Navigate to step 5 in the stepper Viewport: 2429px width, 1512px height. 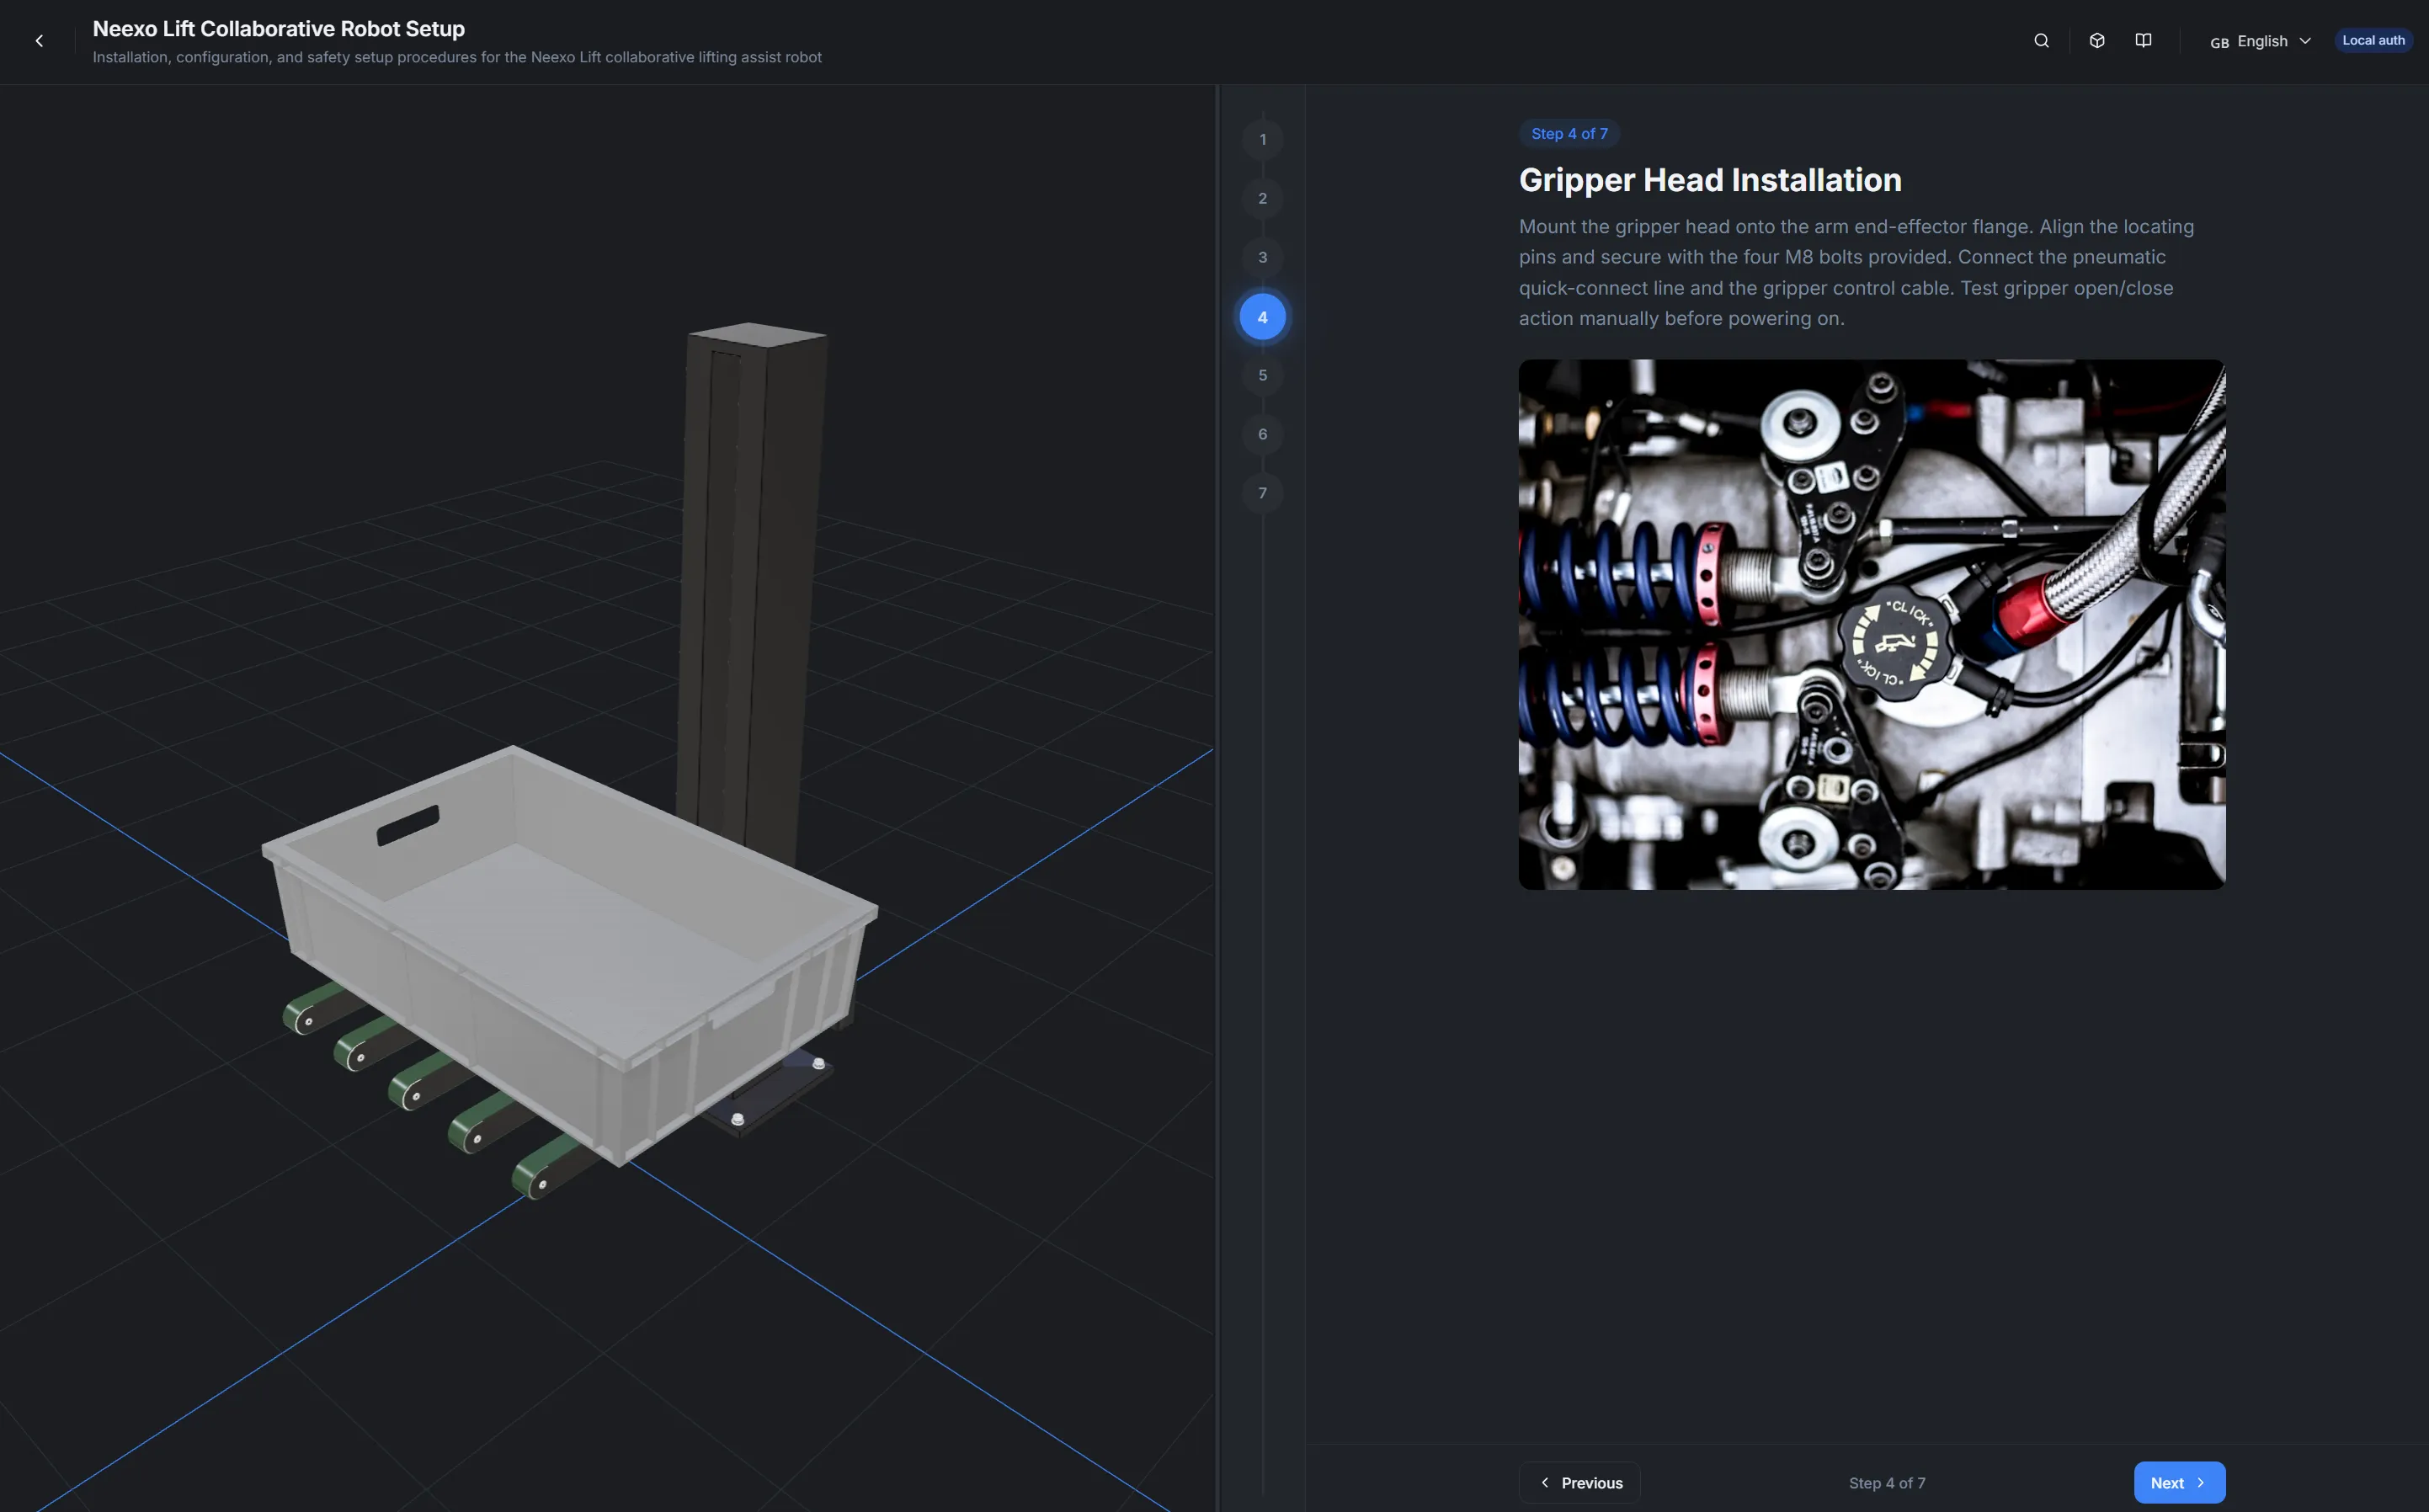tap(1262, 375)
